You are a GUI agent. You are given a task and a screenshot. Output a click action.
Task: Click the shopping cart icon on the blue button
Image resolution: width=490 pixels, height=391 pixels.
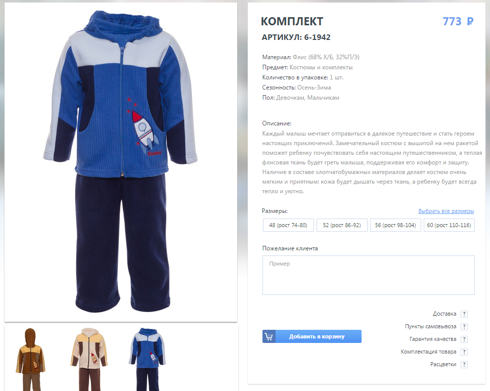[269, 336]
